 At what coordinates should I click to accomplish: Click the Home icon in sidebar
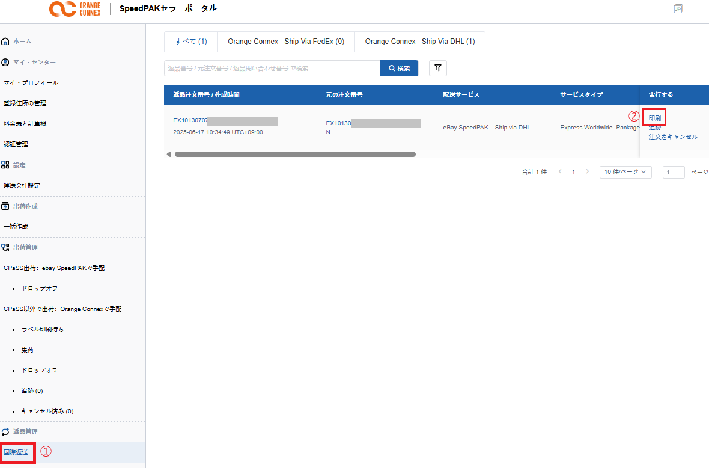click(5, 41)
